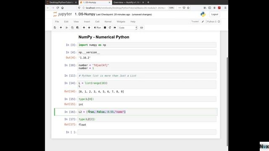Interrupt the kernel with stop square icon
Screen dimensions: 269x151
[x=105, y=28]
